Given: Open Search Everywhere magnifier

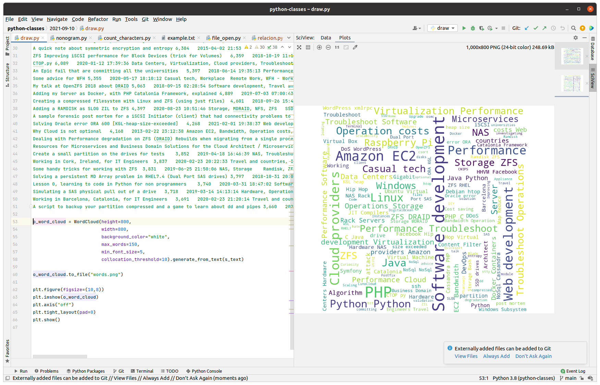Looking at the screenshot, I should coord(574,28).
